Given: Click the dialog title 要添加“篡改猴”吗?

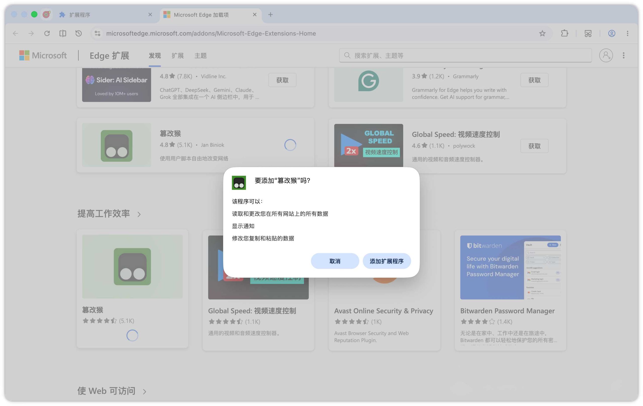Looking at the screenshot, I should pyautogui.click(x=282, y=181).
